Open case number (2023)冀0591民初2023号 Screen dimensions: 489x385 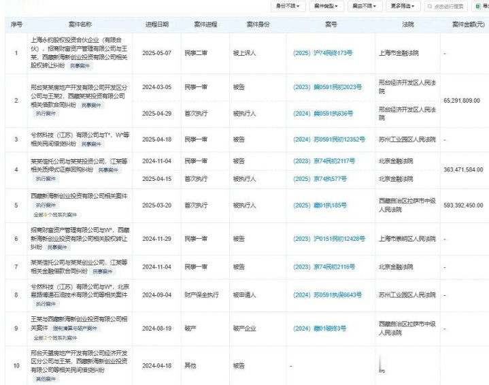[x=327, y=87]
